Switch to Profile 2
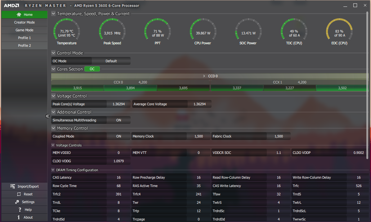Viewport: 371px width, 222px height. (x=25, y=46)
